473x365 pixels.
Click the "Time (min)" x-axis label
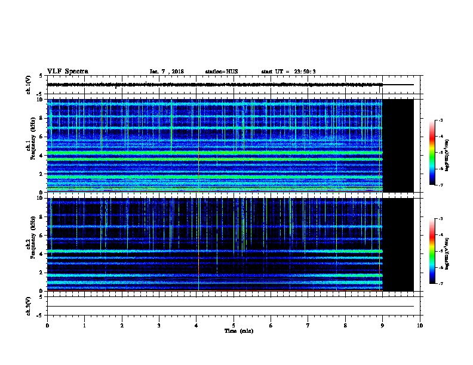[239, 331]
